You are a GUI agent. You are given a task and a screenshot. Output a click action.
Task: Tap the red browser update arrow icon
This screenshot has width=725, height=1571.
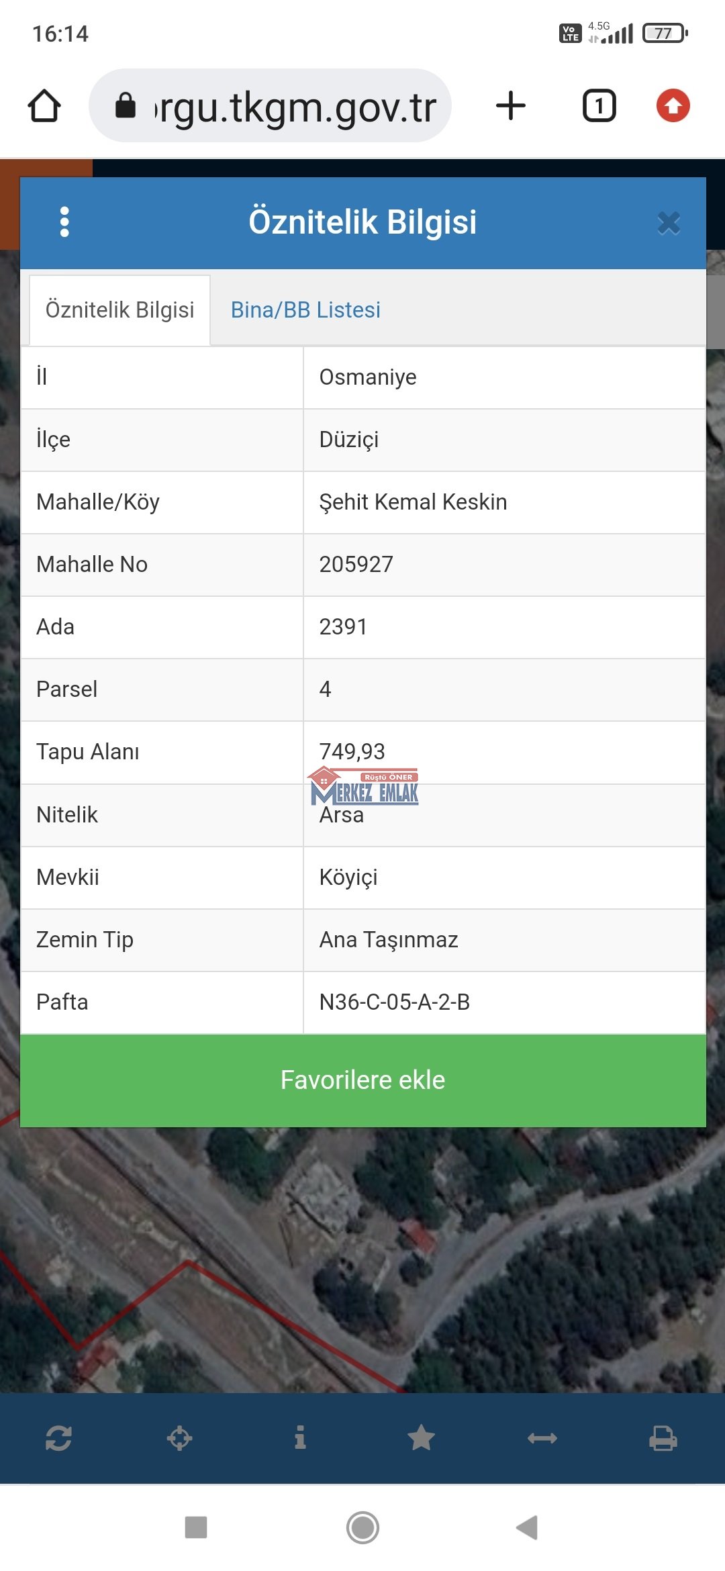click(x=673, y=106)
